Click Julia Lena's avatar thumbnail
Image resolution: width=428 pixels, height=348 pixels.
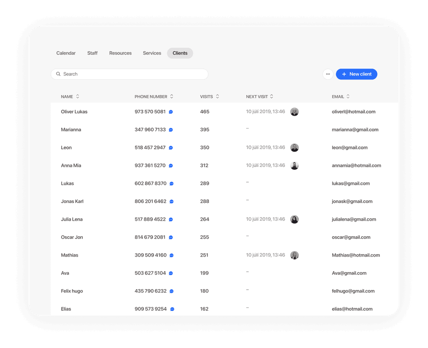pos(295,219)
